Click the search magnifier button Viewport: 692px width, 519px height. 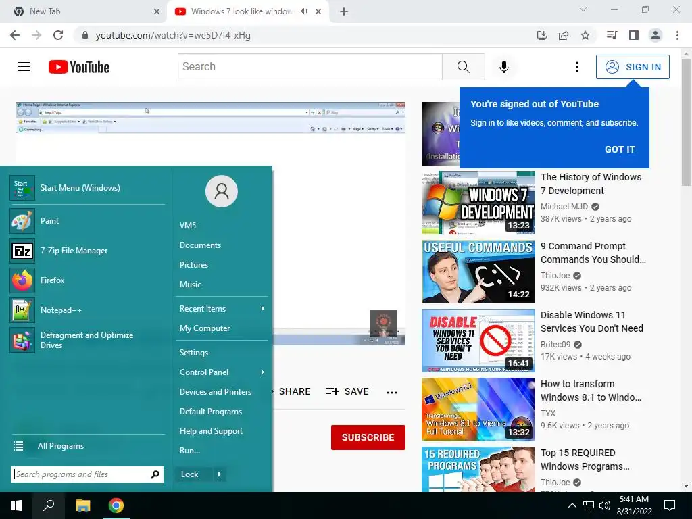point(464,67)
